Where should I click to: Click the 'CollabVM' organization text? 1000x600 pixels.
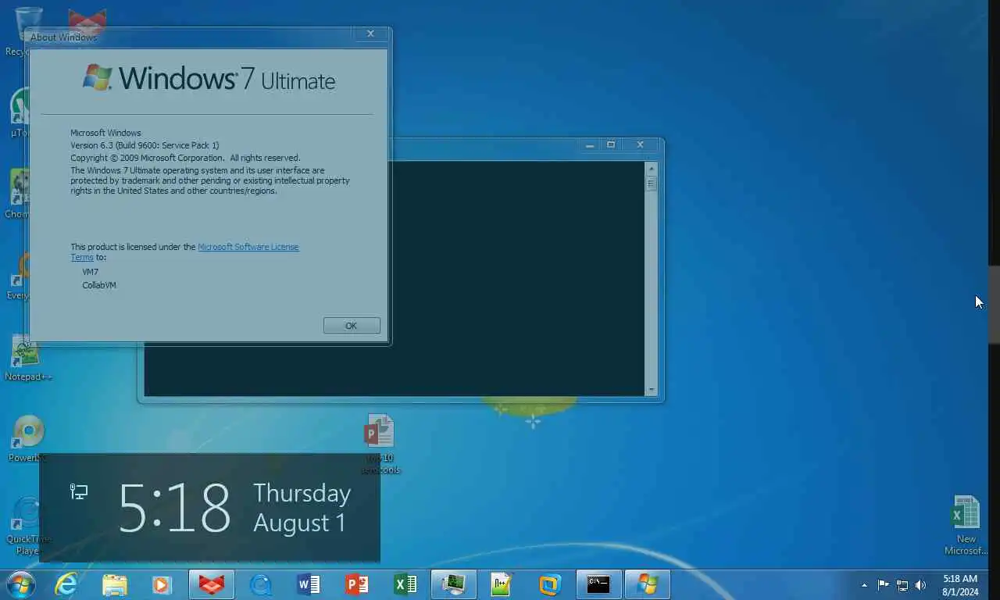[x=99, y=285]
